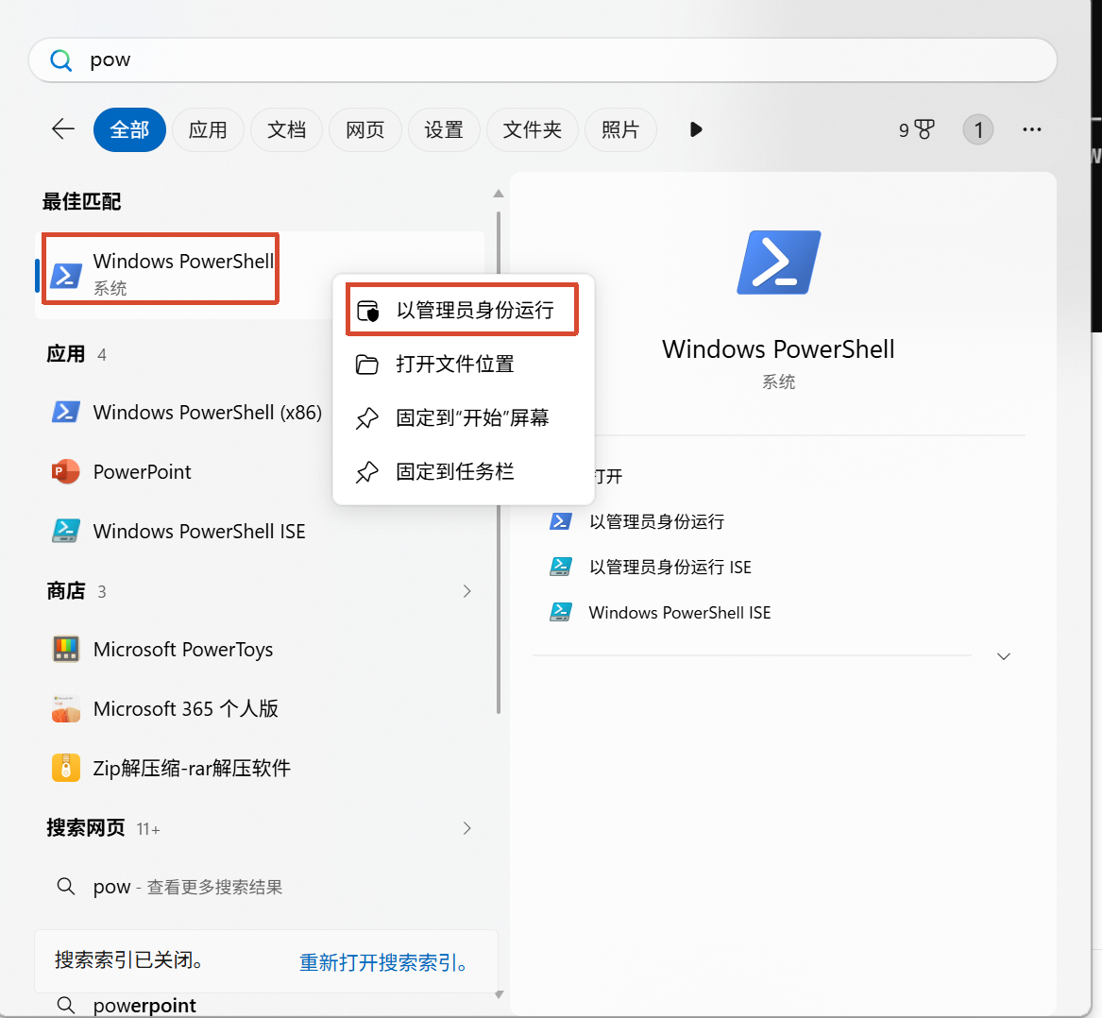This screenshot has height=1018, width=1102.
Task: Click the pin icon beside 固定到任务栏
Action: (x=367, y=472)
